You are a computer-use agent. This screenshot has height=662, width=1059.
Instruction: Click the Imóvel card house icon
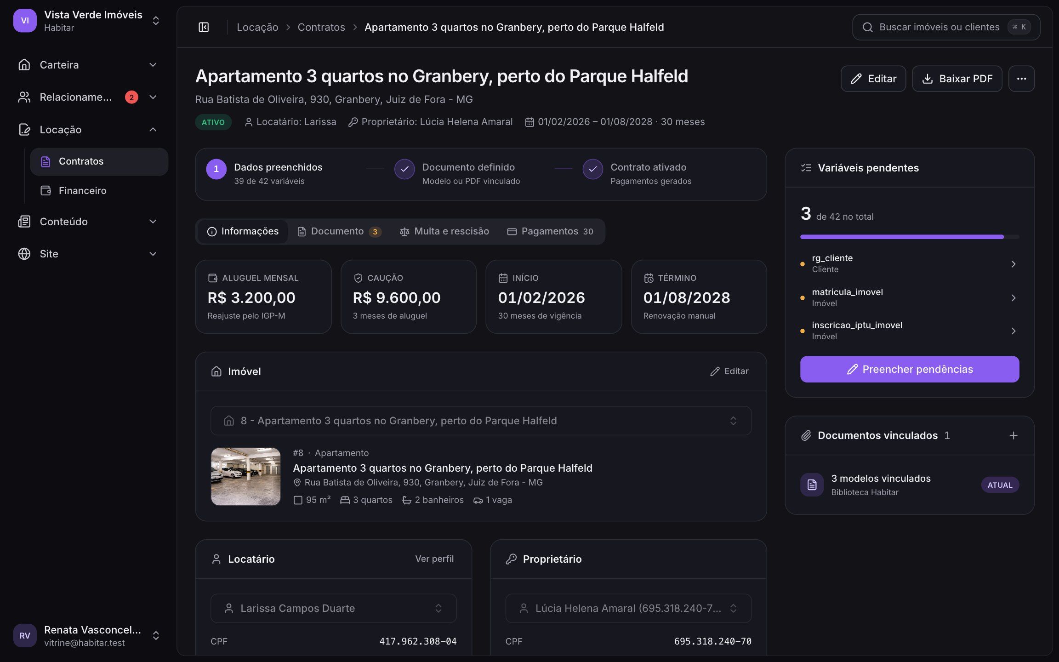(x=216, y=371)
